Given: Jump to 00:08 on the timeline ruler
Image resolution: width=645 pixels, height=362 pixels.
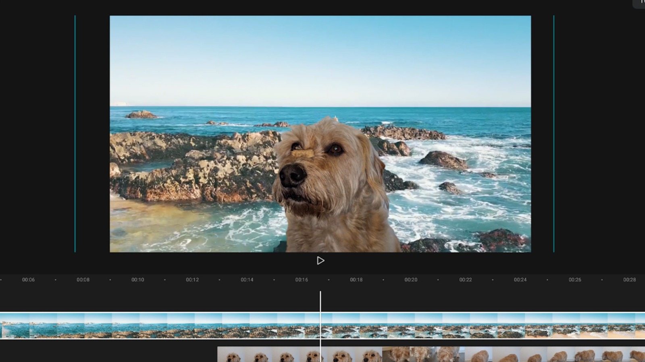Looking at the screenshot, I should (x=83, y=279).
